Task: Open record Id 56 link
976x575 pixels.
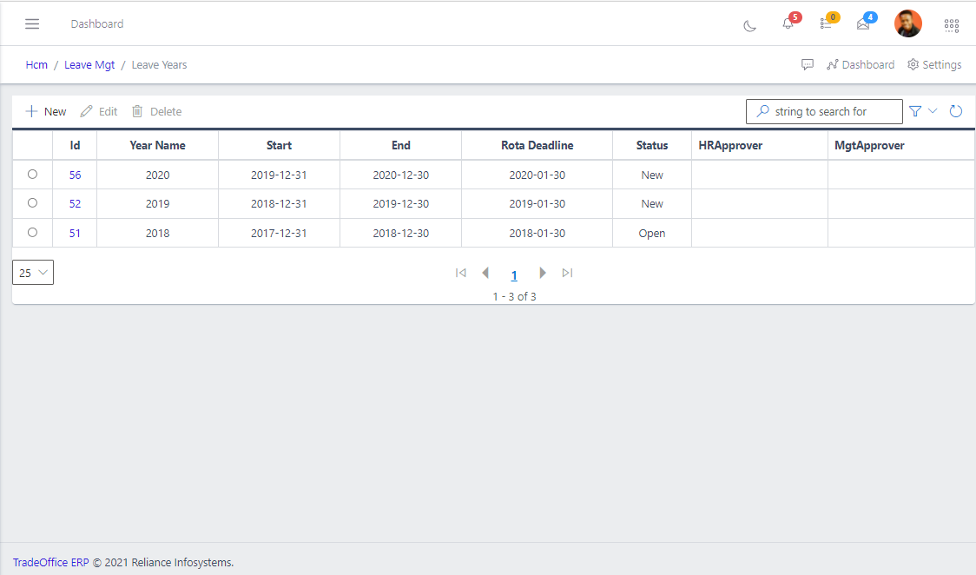Action: tap(76, 175)
